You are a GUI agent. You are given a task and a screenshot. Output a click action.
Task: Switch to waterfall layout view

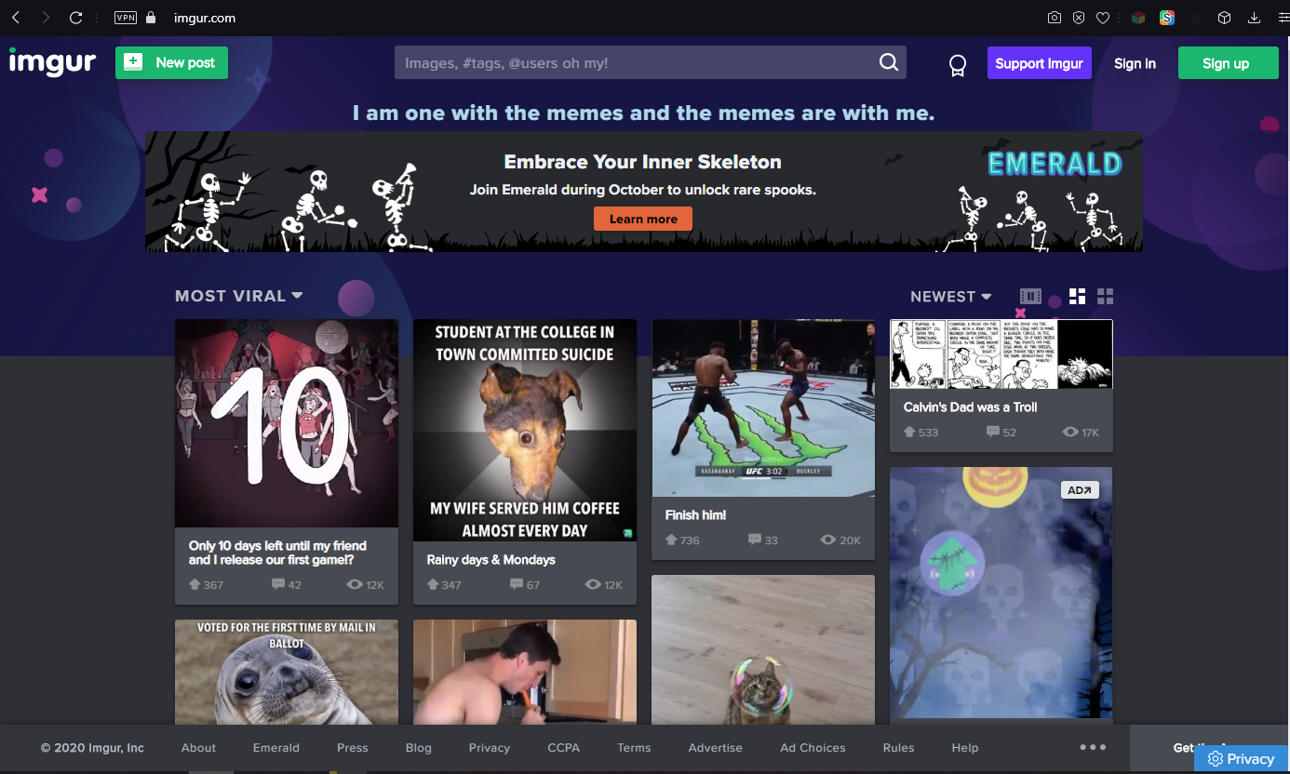(1077, 296)
